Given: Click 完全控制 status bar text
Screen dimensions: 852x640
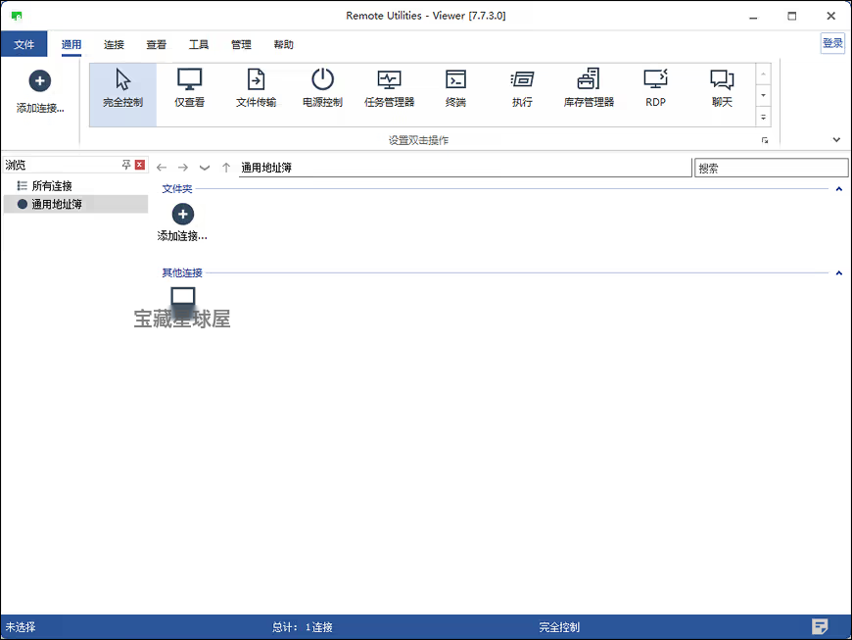Looking at the screenshot, I should (x=559, y=627).
